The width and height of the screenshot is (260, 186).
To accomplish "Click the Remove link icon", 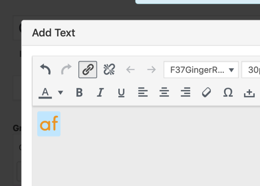I will pos(109,69).
